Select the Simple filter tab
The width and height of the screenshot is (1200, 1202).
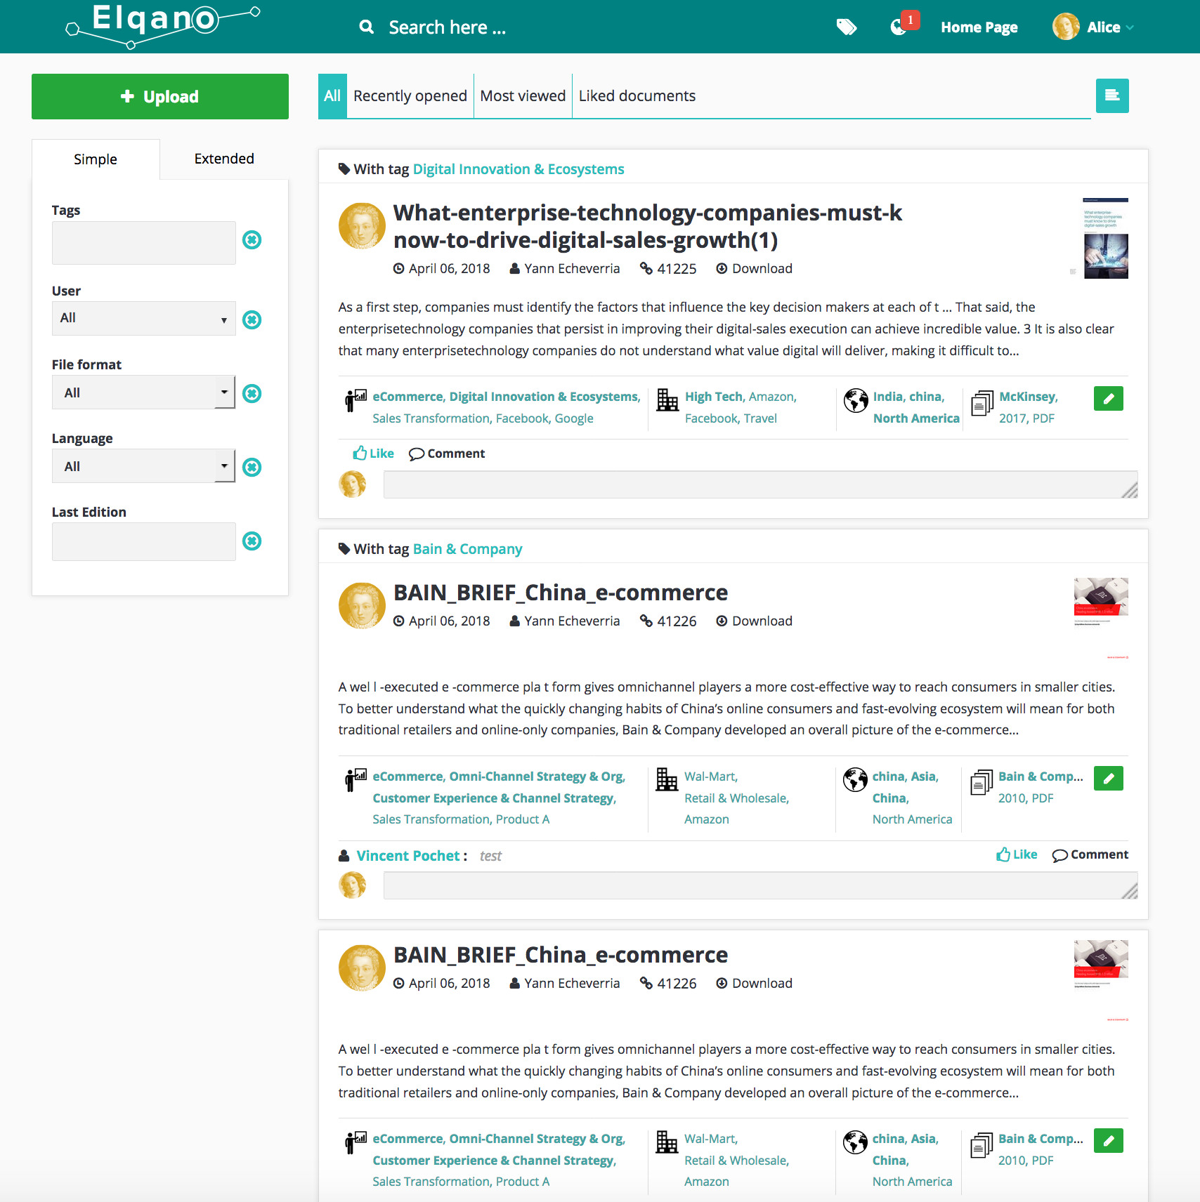coord(96,159)
